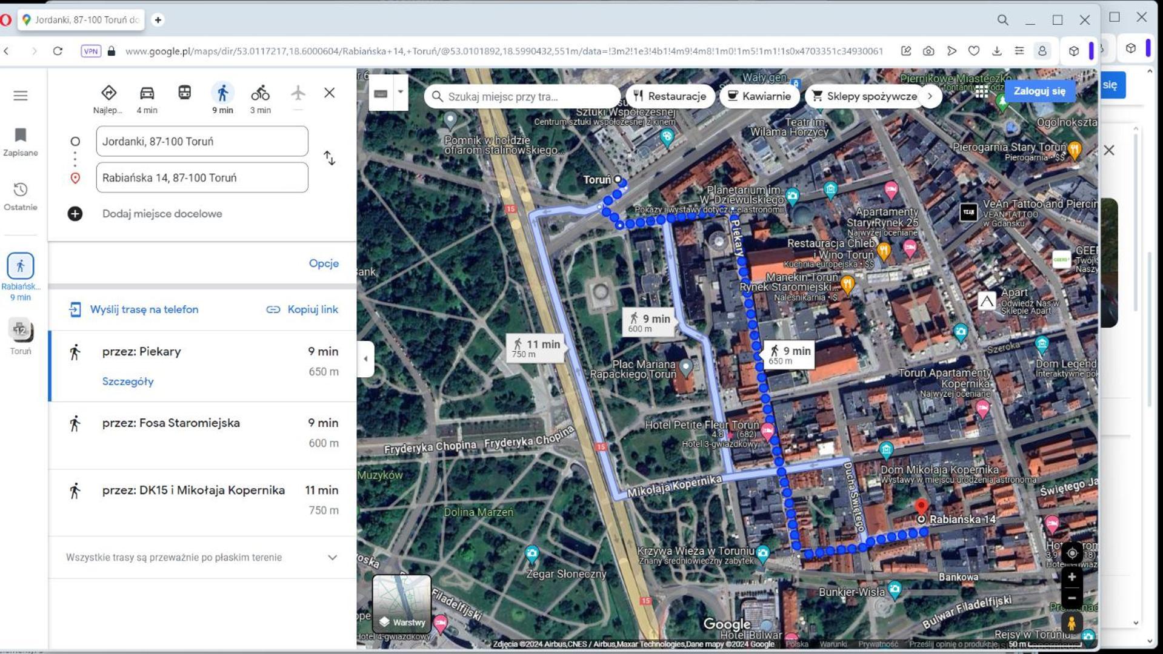Image resolution: width=1163 pixels, height=654 pixels.
Task: Click Hotel Petite Fleur marker
Action: 767,432
